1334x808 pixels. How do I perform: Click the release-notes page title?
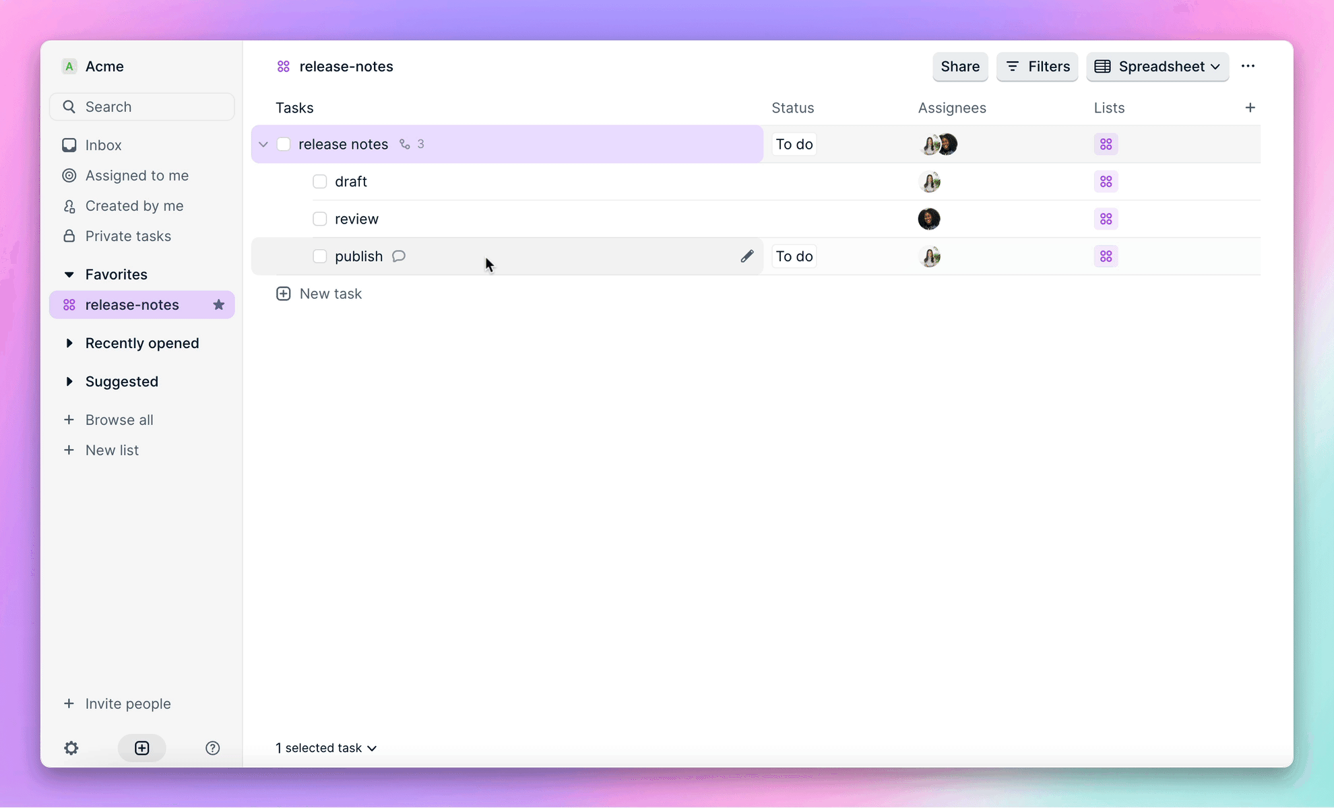346,66
